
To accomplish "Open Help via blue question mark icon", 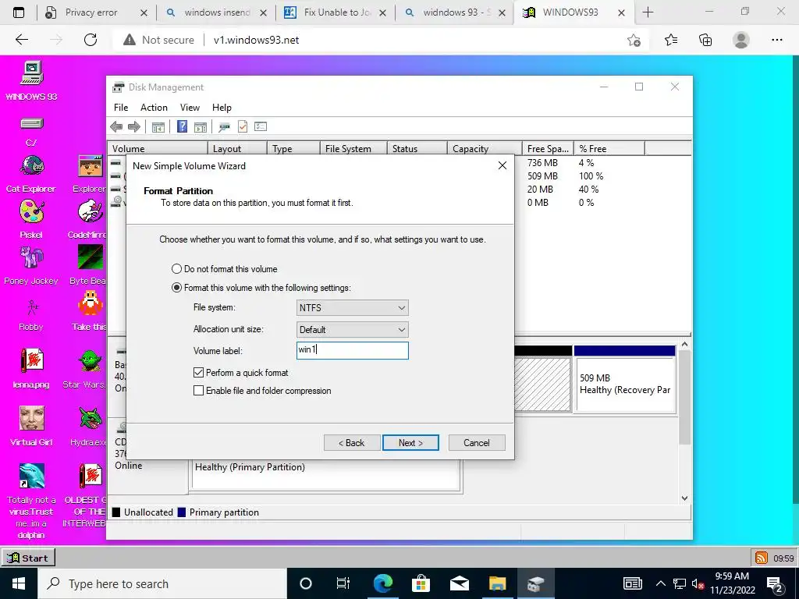I will click(x=182, y=126).
